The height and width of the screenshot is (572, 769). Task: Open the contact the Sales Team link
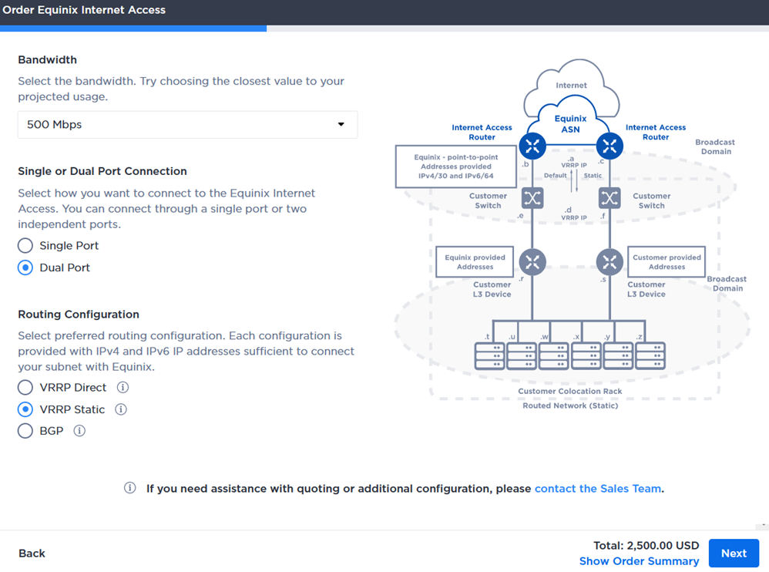click(x=598, y=489)
